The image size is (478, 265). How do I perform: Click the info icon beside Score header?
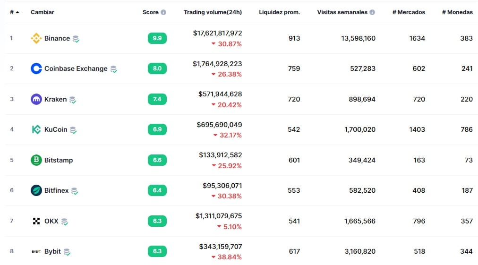point(163,12)
